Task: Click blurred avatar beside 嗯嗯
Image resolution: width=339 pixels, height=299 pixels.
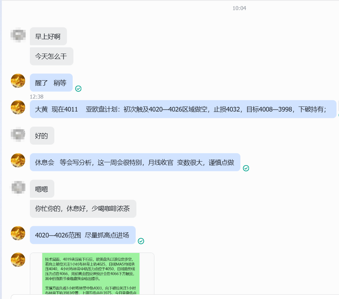Action: tap(18, 187)
